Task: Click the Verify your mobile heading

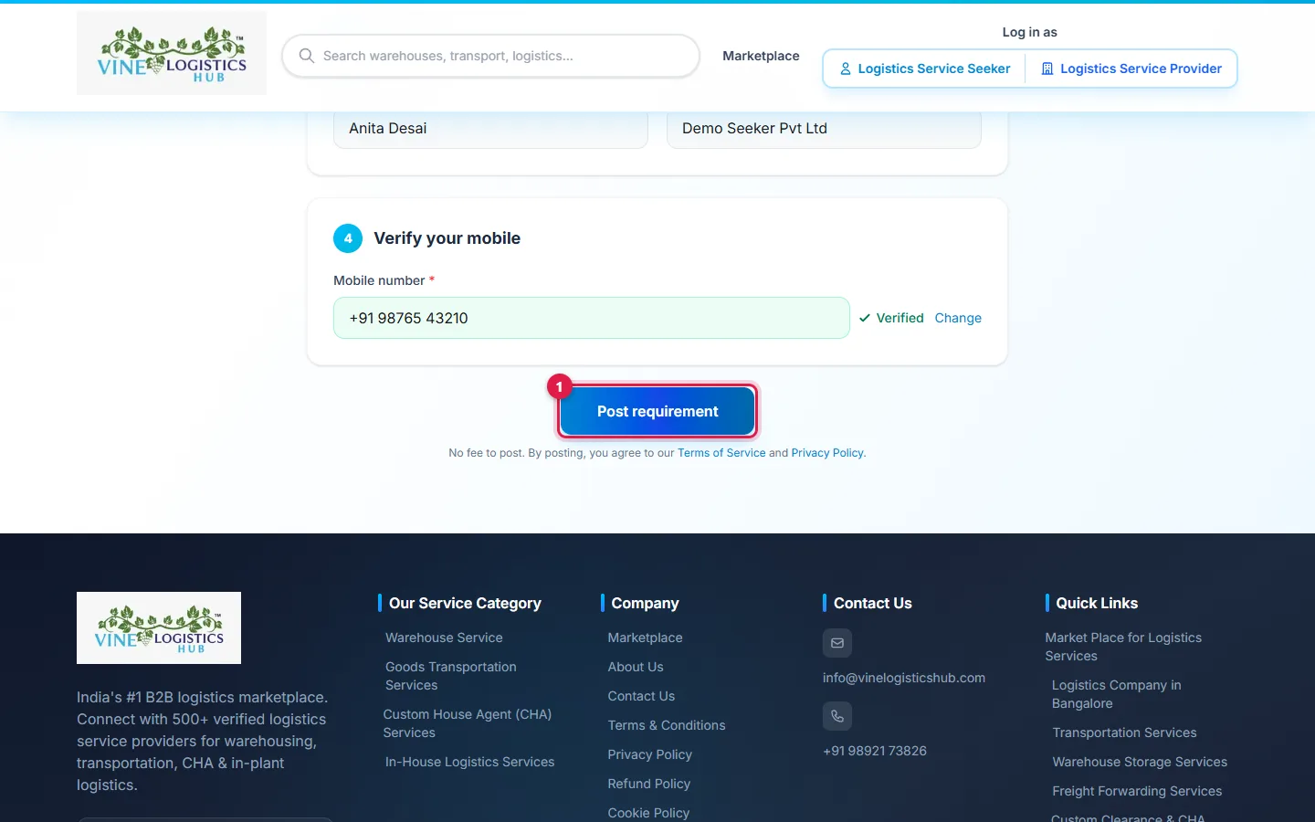Action: click(x=447, y=238)
